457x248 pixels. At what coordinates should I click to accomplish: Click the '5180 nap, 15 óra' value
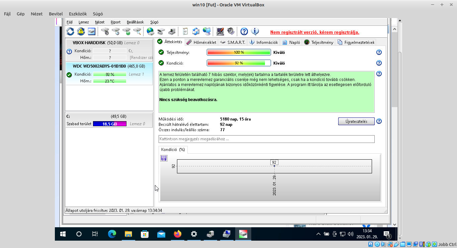(236, 119)
